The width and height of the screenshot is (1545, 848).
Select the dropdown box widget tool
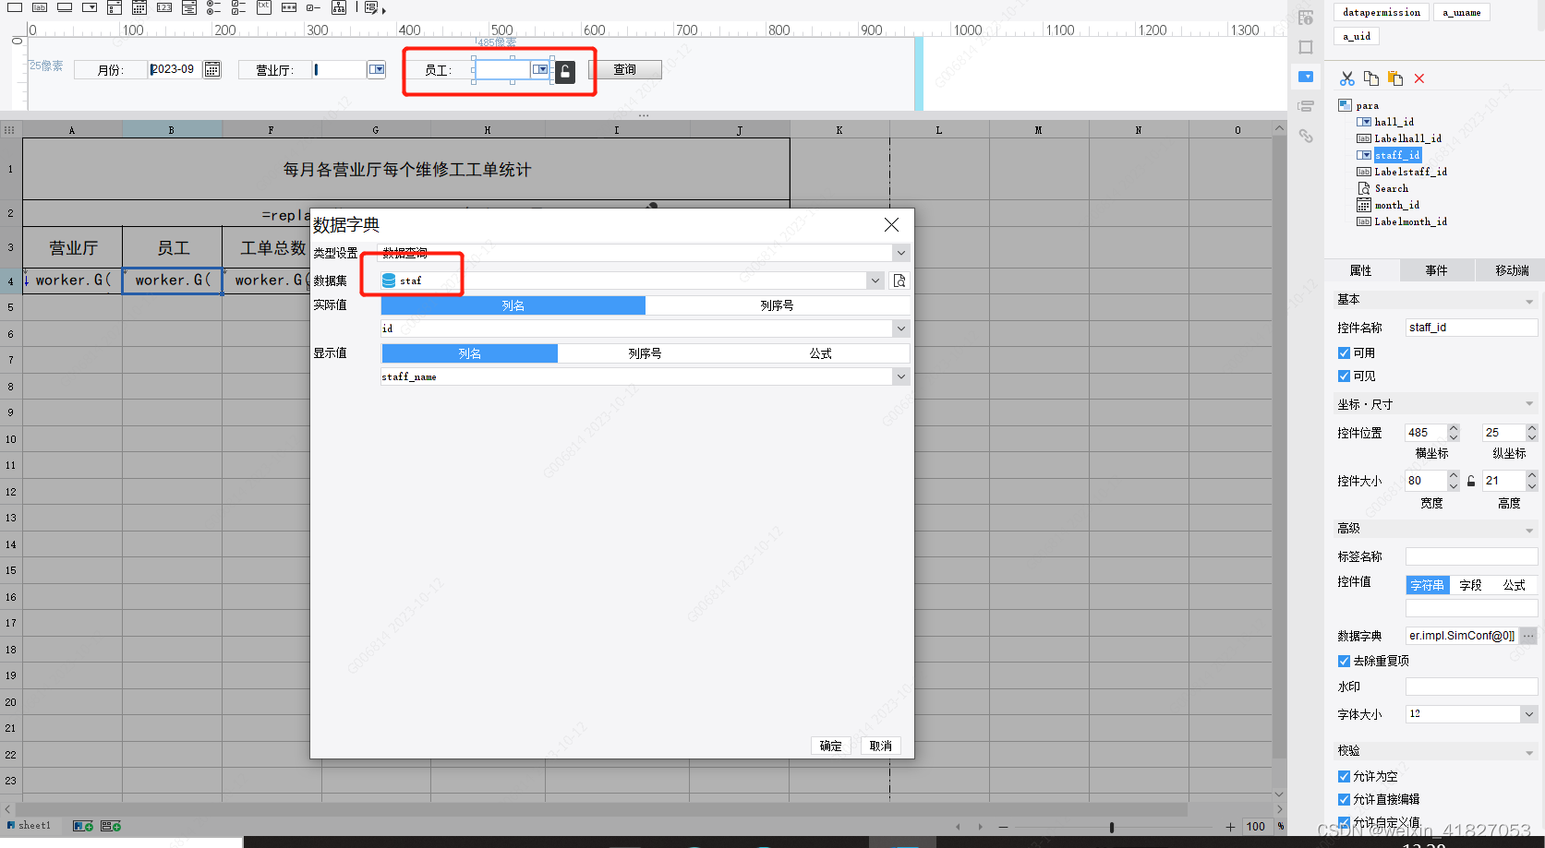pos(90,7)
